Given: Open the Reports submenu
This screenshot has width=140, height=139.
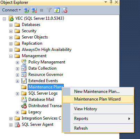Looking at the screenshot, I should pos(98,119).
